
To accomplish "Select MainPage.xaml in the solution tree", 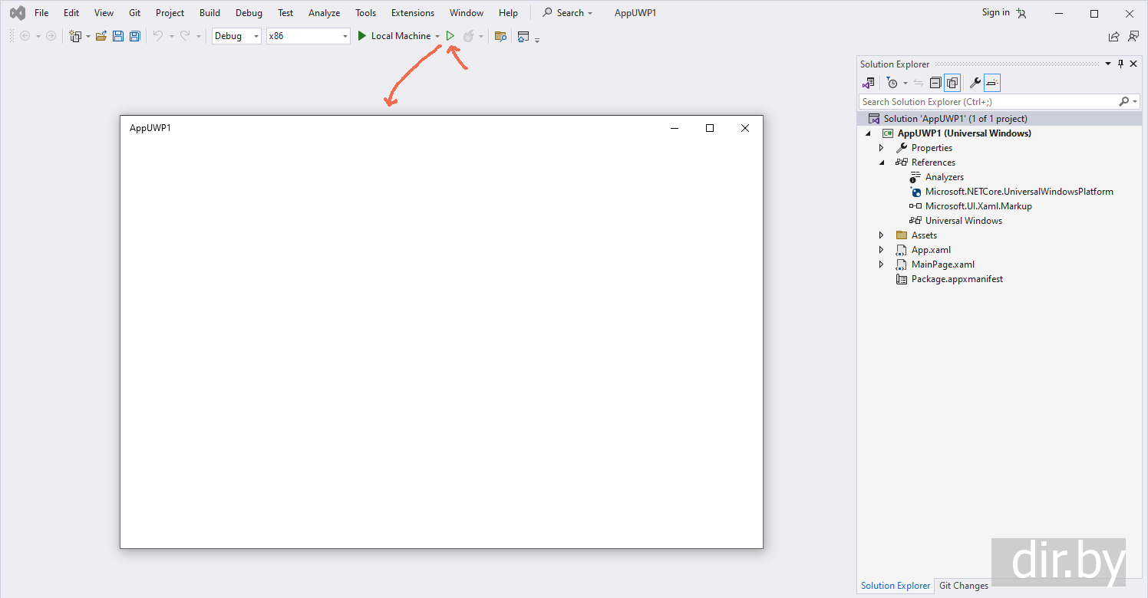I will (942, 264).
